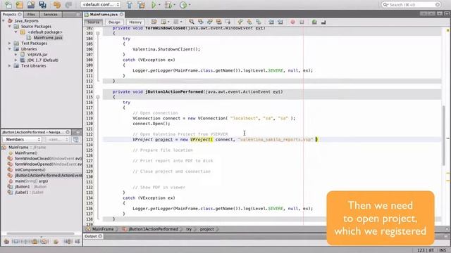Click project in the breadcrumb bar

click(206, 229)
